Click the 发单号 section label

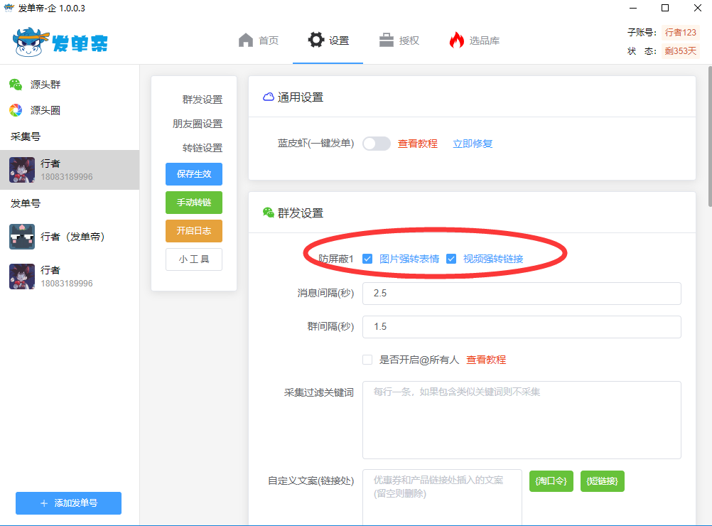(26, 203)
